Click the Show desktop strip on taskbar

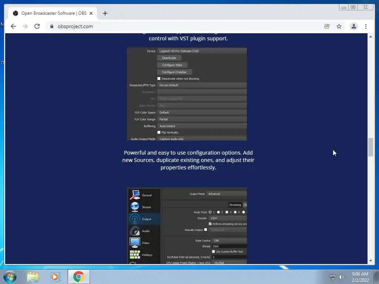pos(376,277)
